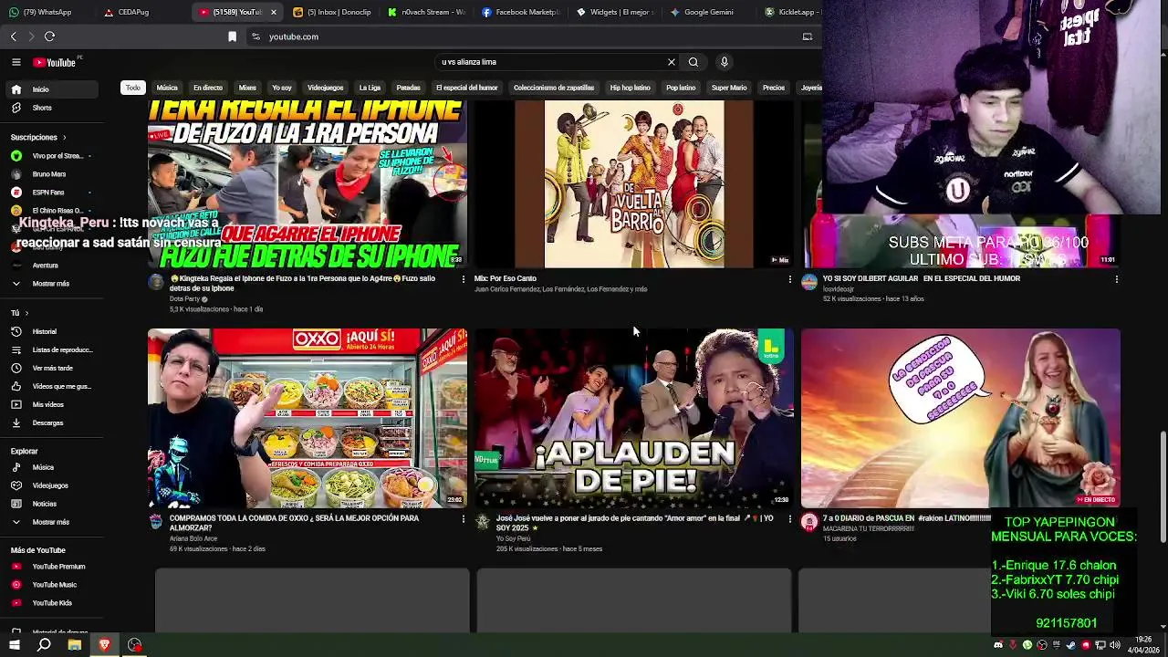Expand Mostrar más under Suscripciones
The height and width of the screenshot is (657, 1168).
point(52,283)
